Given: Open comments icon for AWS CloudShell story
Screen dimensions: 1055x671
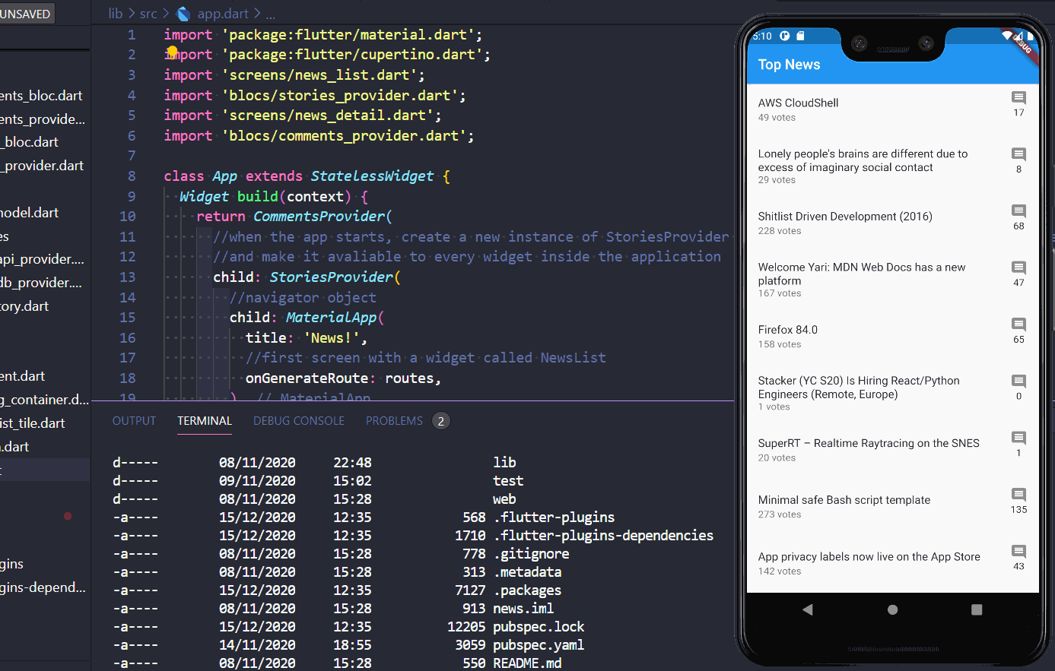Looking at the screenshot, I should click(x=1018, y=97).
